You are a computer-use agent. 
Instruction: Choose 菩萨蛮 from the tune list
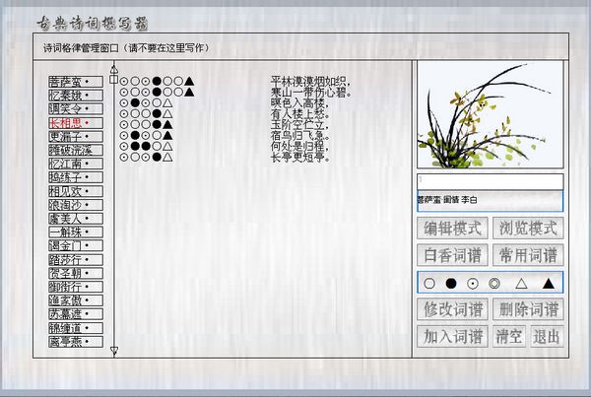(x=76, y=82)
